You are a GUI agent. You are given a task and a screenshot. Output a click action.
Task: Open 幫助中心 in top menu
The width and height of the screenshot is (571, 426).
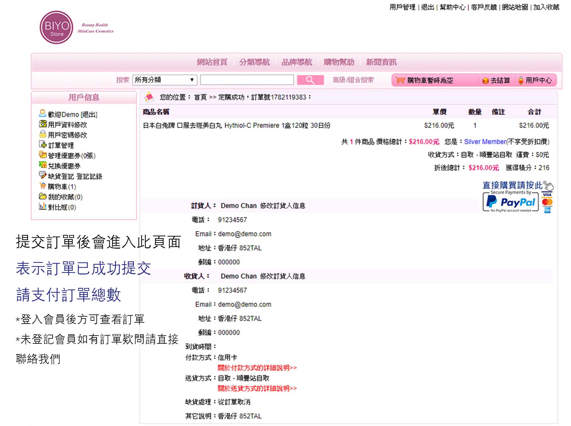click(x=452, y=7)
